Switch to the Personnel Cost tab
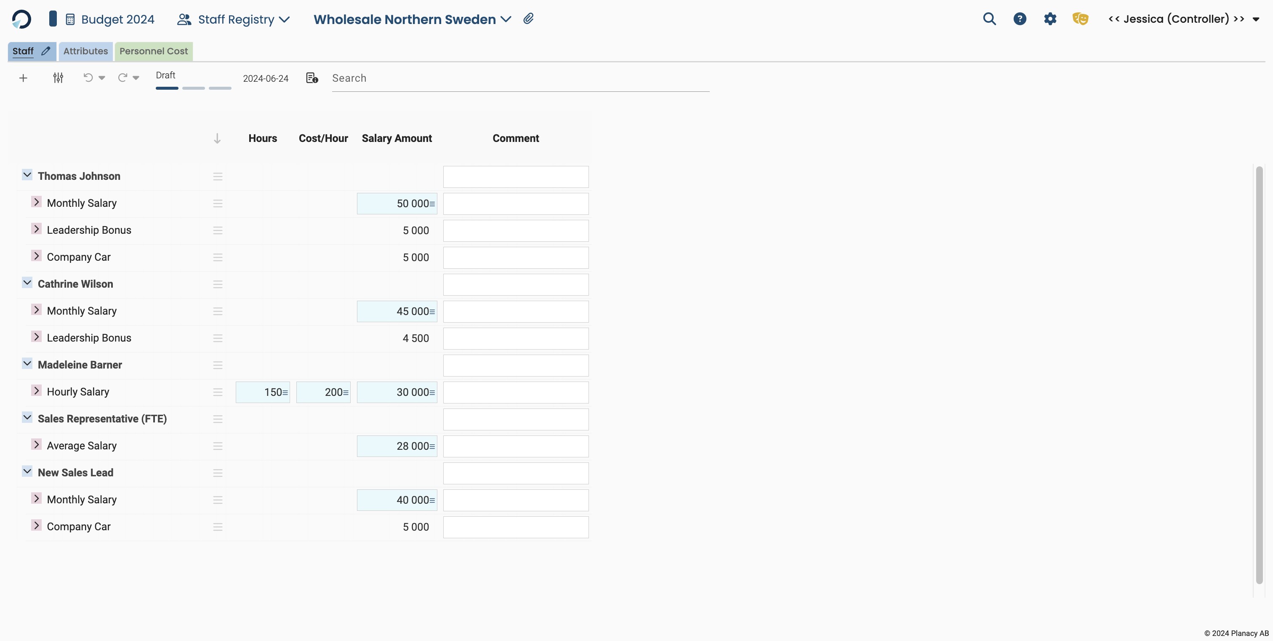 click(x=154, y=51)
